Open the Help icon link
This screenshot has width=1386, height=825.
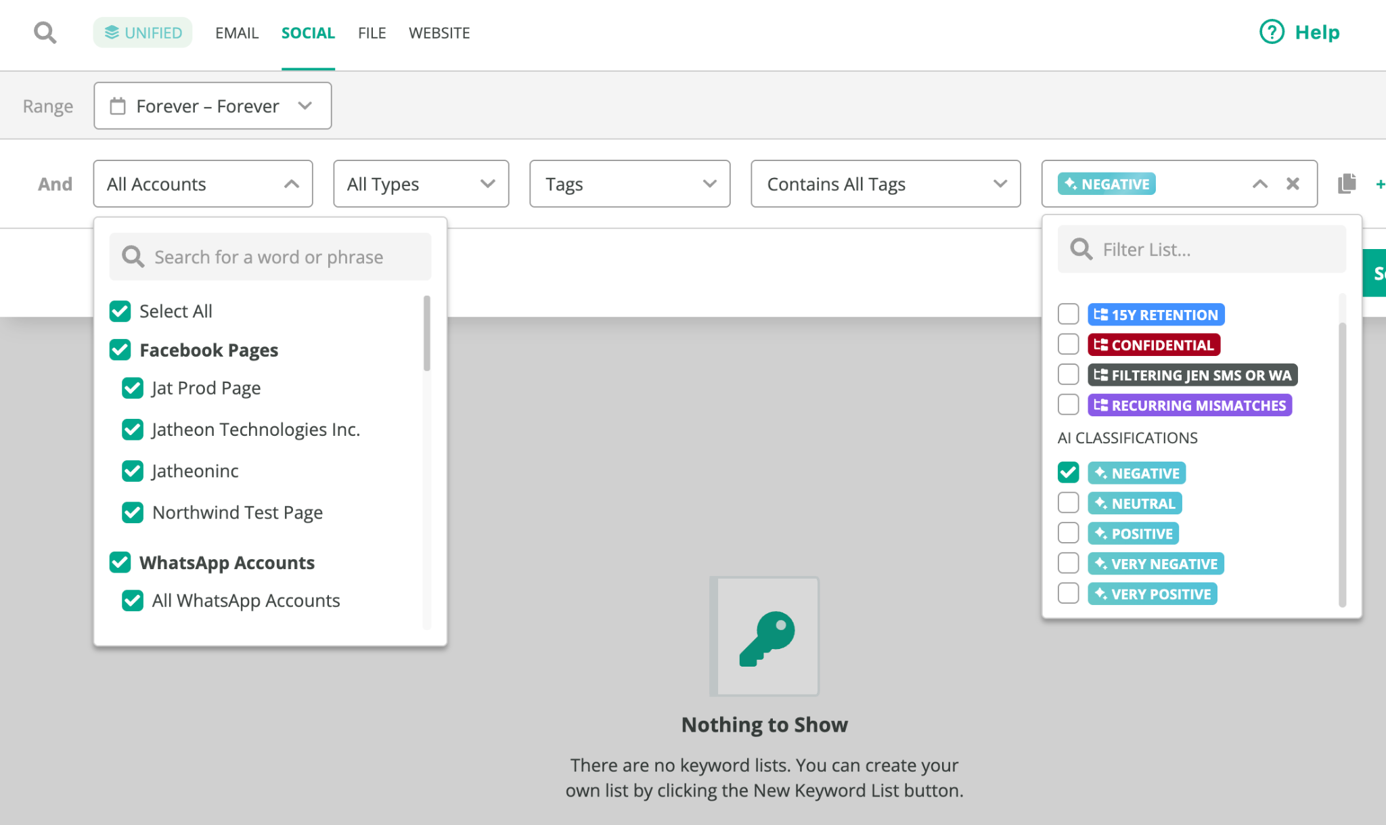tap(1272, 32)
